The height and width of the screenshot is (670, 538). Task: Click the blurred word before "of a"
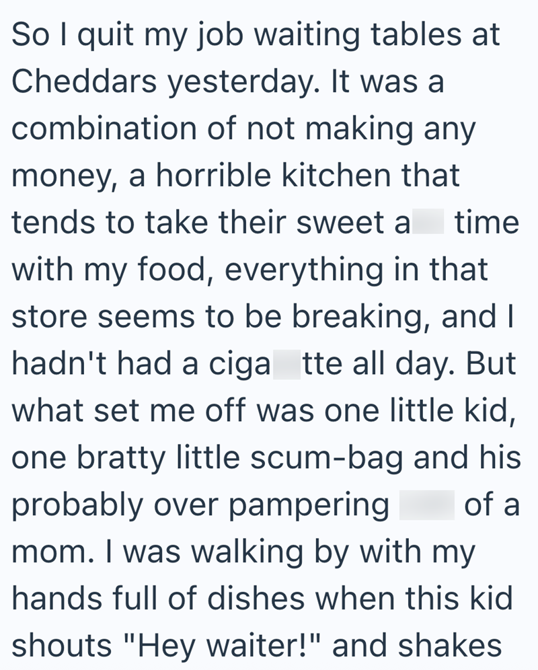(x=426, y=502)
